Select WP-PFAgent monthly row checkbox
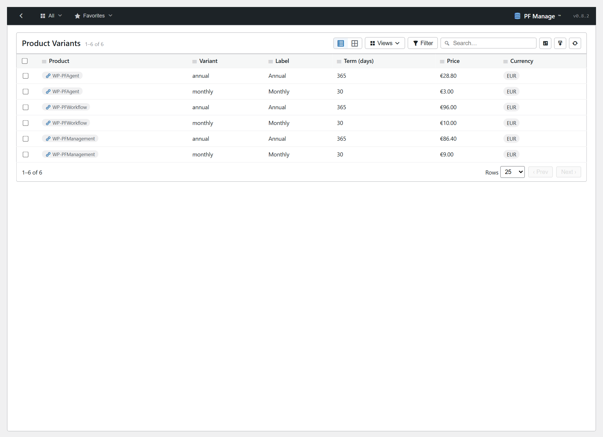The height and width of the screenshot is (437, 603). [x=26, y=91]
